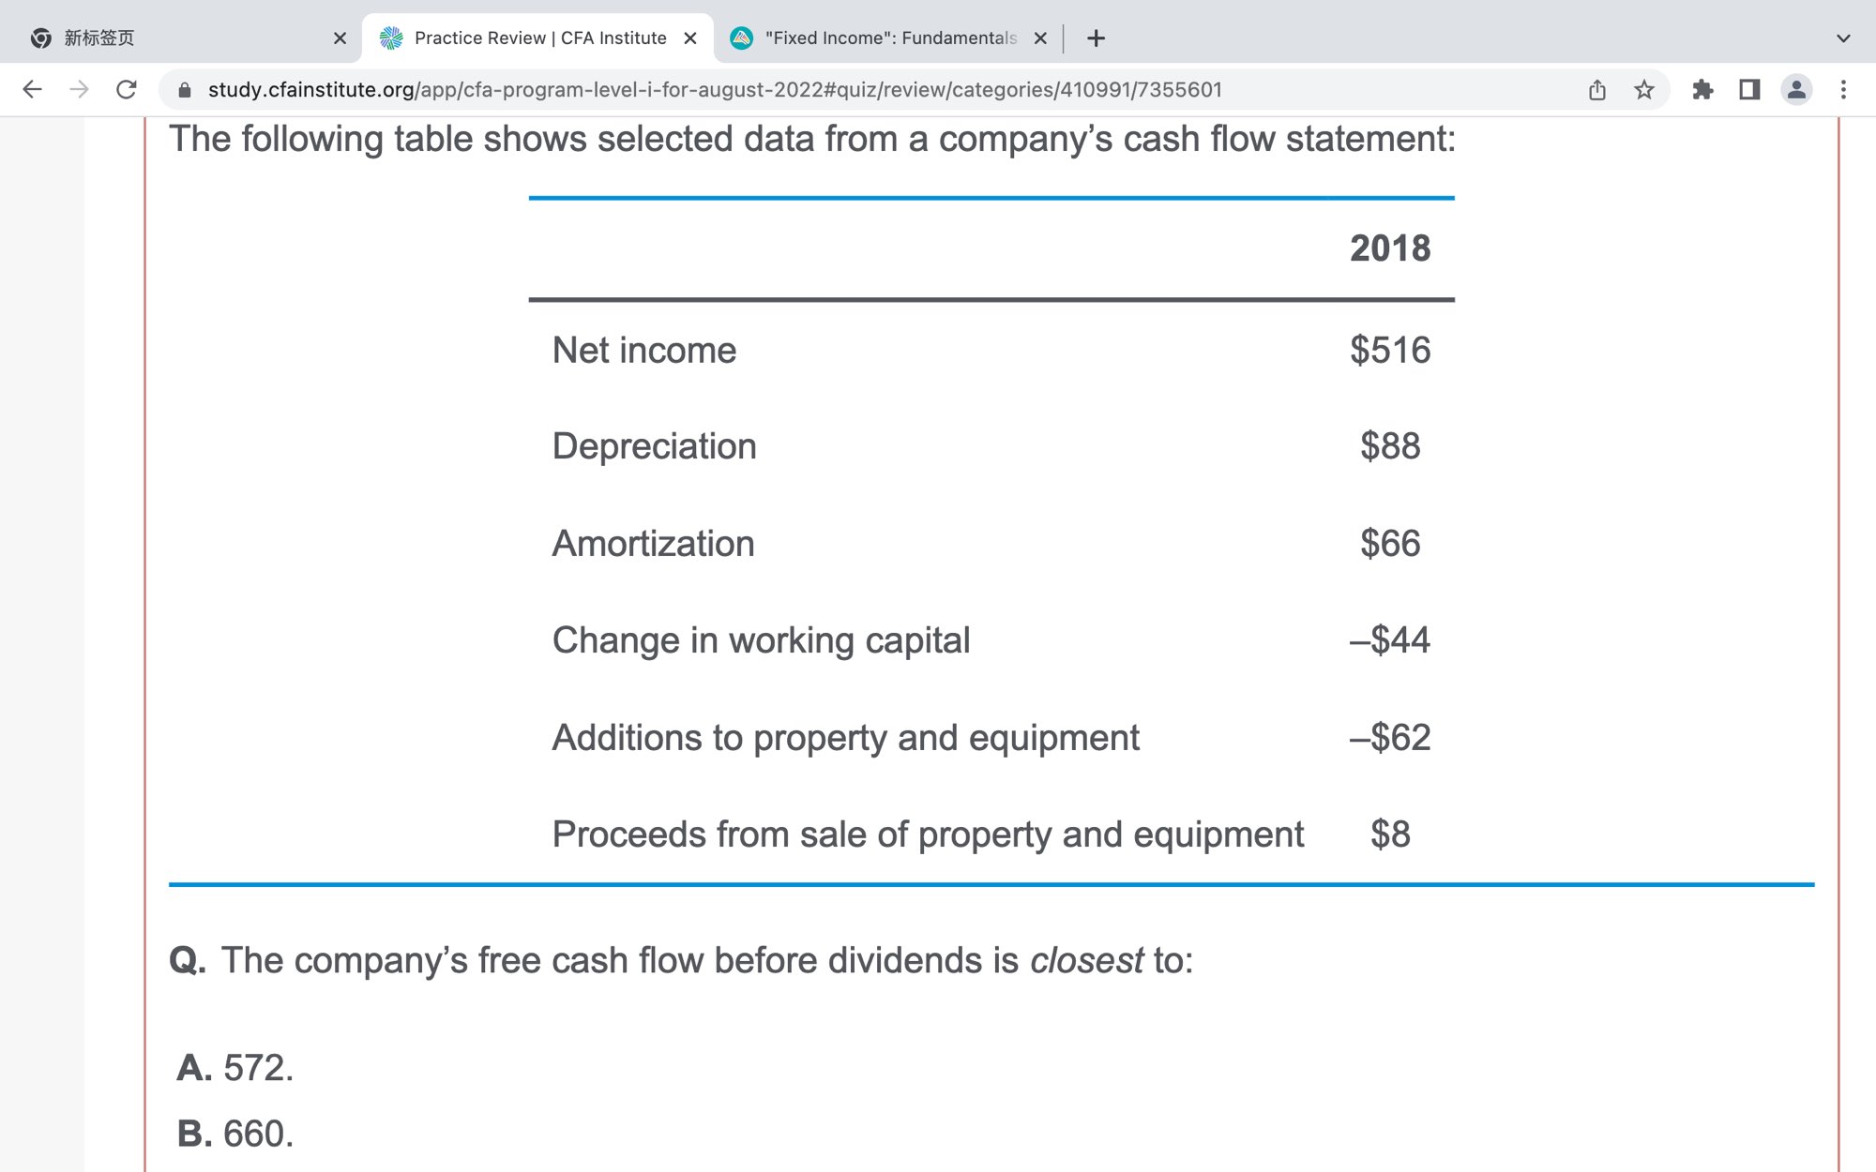Open Chrome three-dot menu
Image resolution: width=1876 pixels, height=1172 pixels.
coord(1843,89)
